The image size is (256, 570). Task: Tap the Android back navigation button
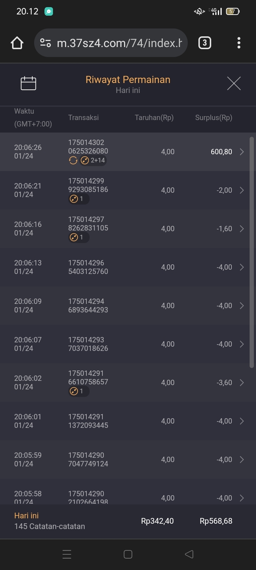click(x=189, y=554)
